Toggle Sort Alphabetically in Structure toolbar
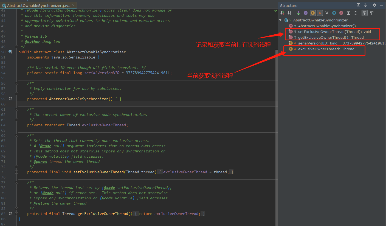Image resolution: width=386 pixels, height=226 pixels. [289, 13]
